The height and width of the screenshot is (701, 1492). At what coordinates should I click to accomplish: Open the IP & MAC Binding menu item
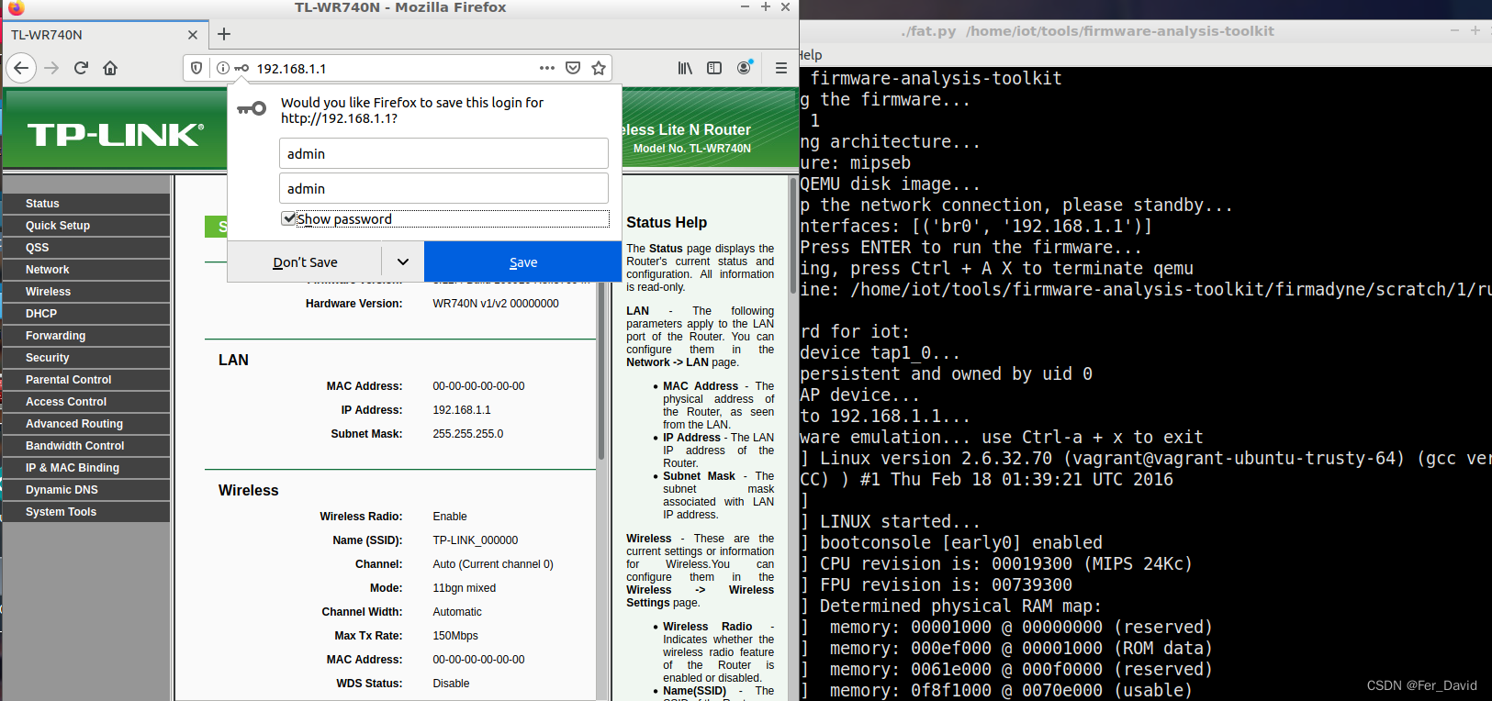(85, 468)
